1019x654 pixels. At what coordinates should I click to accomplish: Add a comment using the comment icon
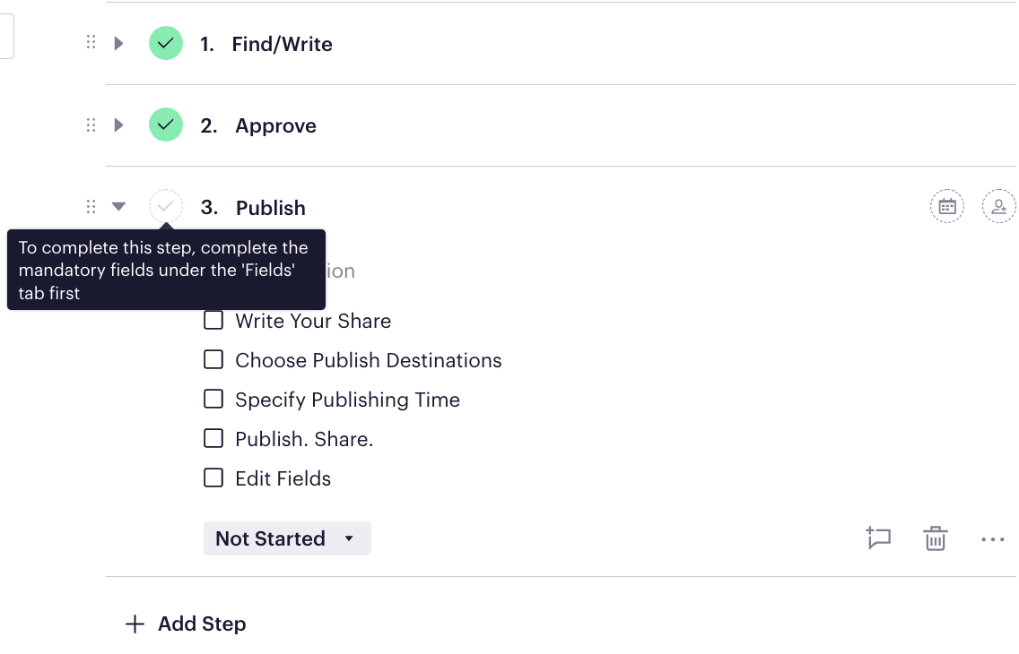tap(878, 538)
